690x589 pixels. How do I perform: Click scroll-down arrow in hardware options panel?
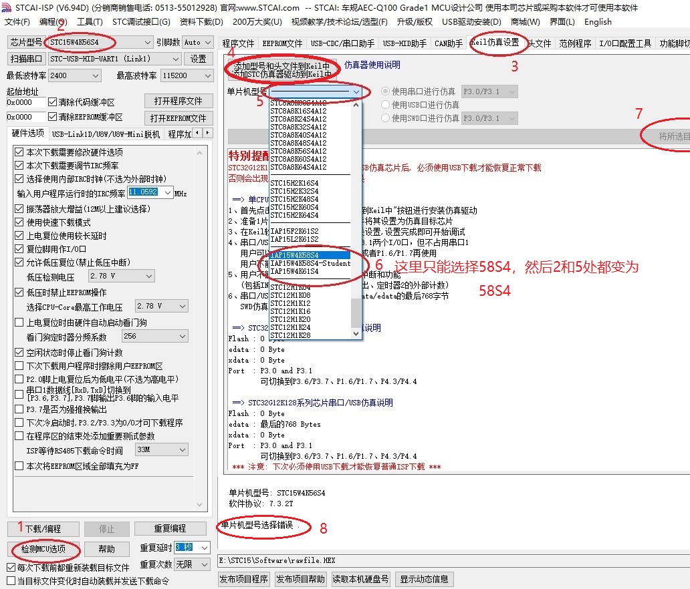click(x=200, y=505)
